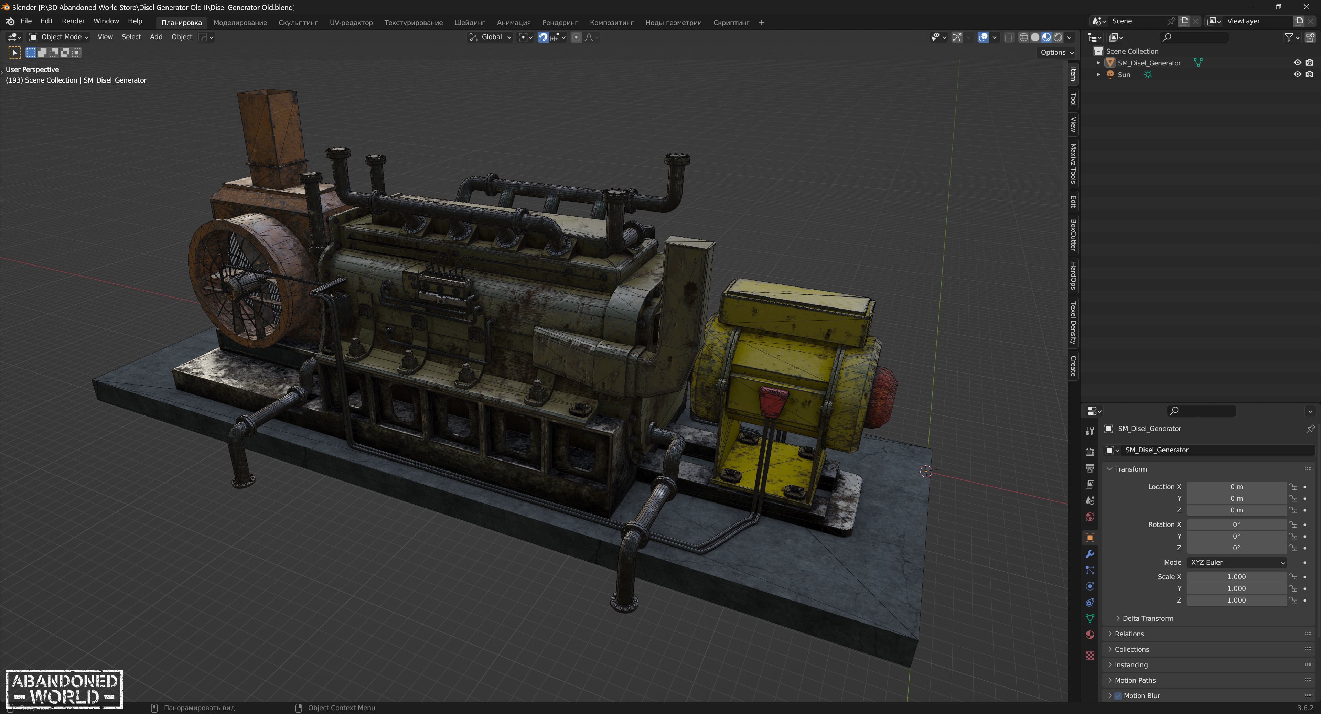Hide SM_Disel_Generator in viewport with eye icon

click(1297, 63)
